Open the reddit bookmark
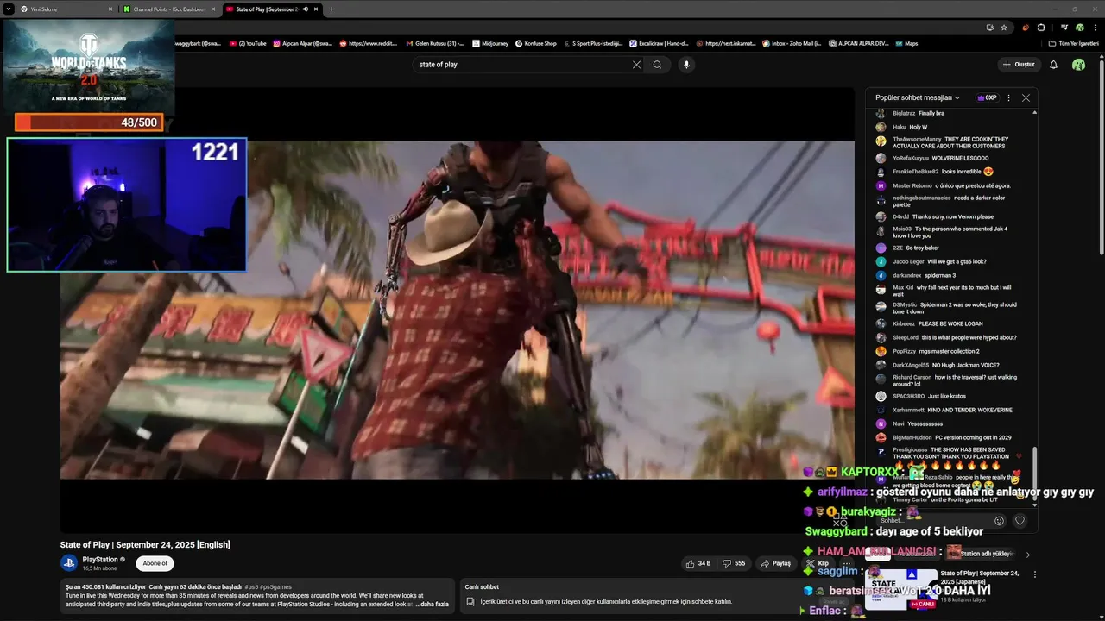Image resolution: width=1105 pixels, height=621 pixels. point(369,43)
